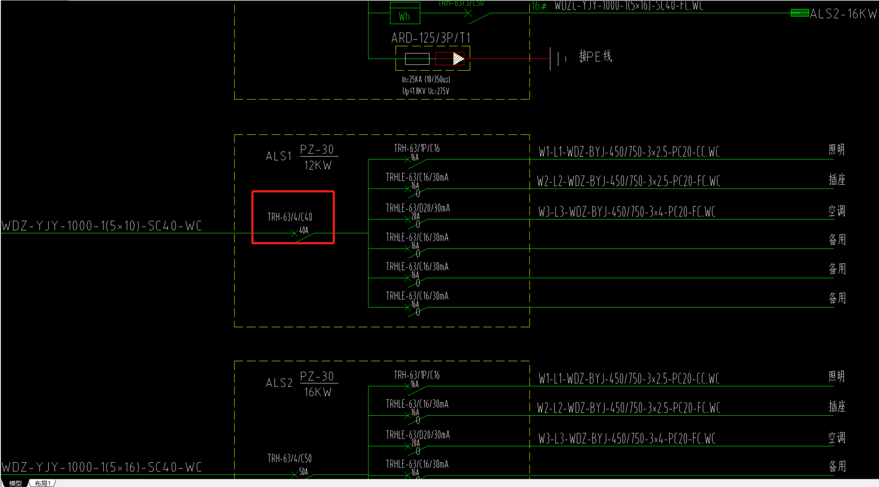Select 插座 label on ALS1 W2-L2 row
The height and width of the screenshot is (487, 879).
(836, 180)
